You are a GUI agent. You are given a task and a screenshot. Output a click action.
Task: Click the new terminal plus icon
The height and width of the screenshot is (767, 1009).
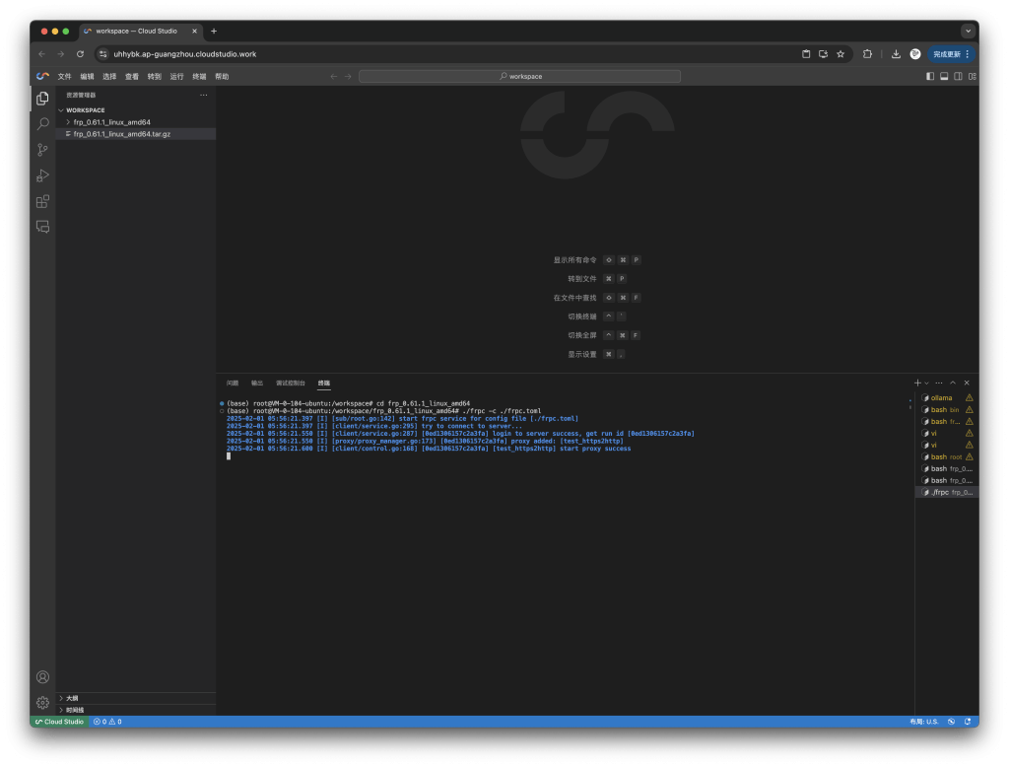[x=917, y=383]
